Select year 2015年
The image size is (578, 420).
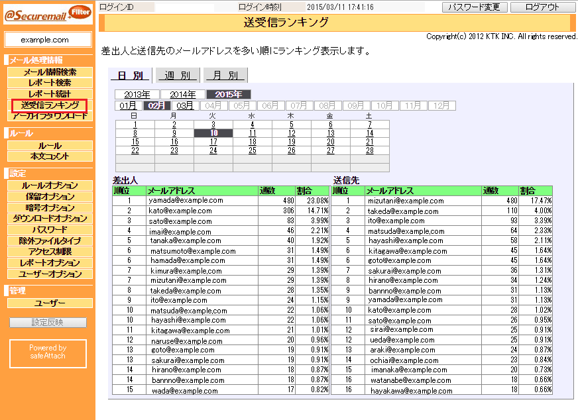tap(229, 95)
